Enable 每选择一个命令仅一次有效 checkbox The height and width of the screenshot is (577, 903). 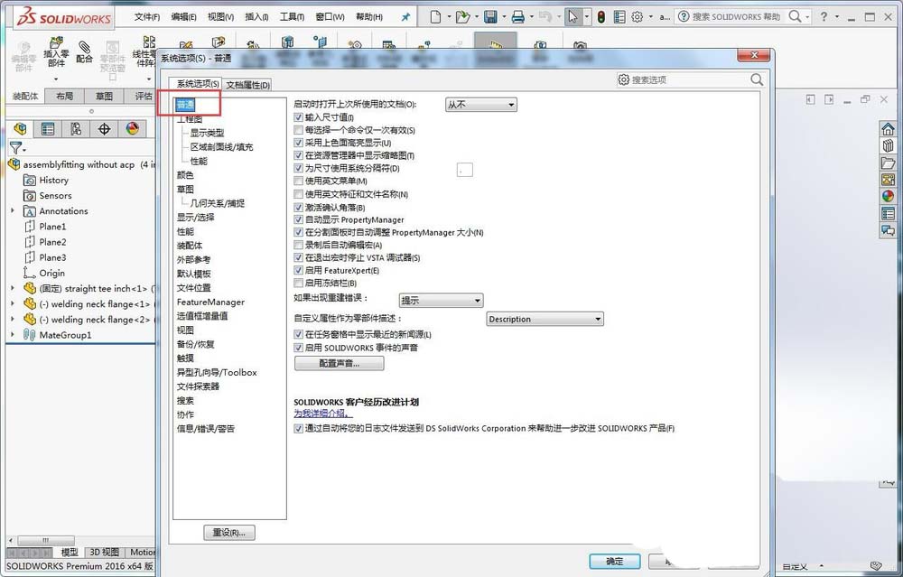(298, 130)
